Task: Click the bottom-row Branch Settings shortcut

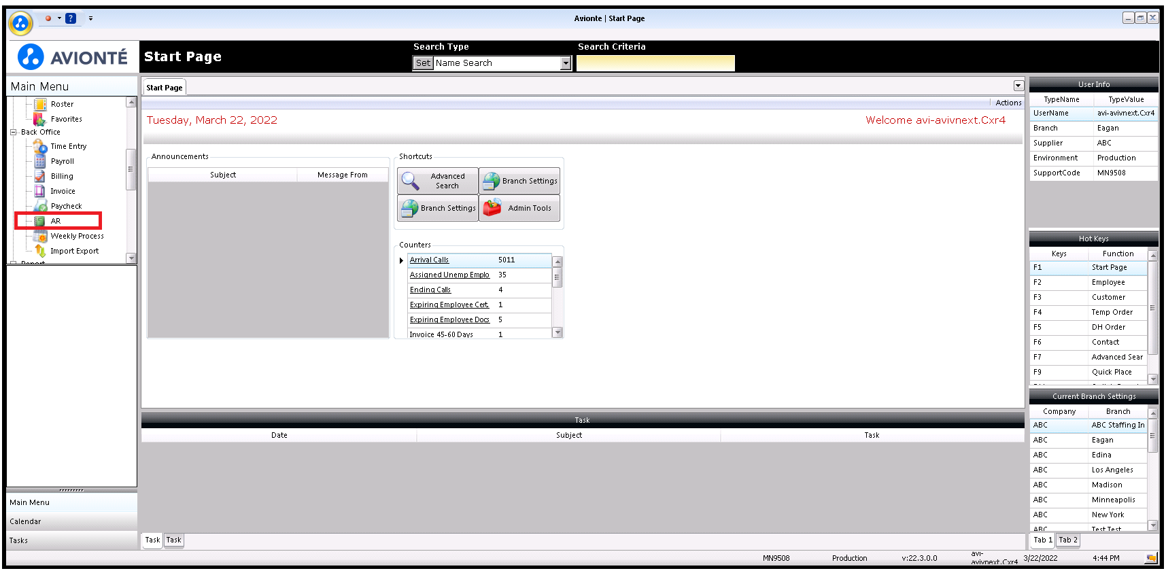Action: [438, 208]
